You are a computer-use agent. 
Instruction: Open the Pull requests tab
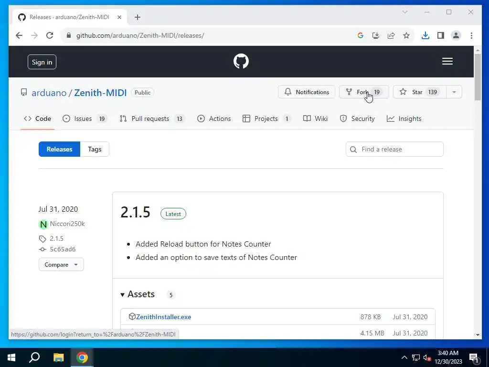(152, 119)
